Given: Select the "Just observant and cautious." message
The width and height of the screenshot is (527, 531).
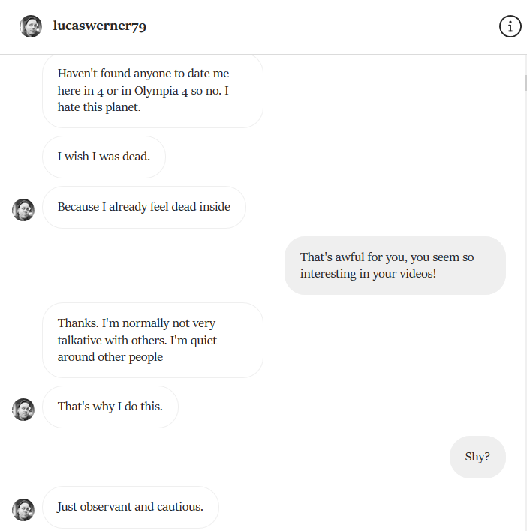Looking at the screenshot, I should point(131,507).
